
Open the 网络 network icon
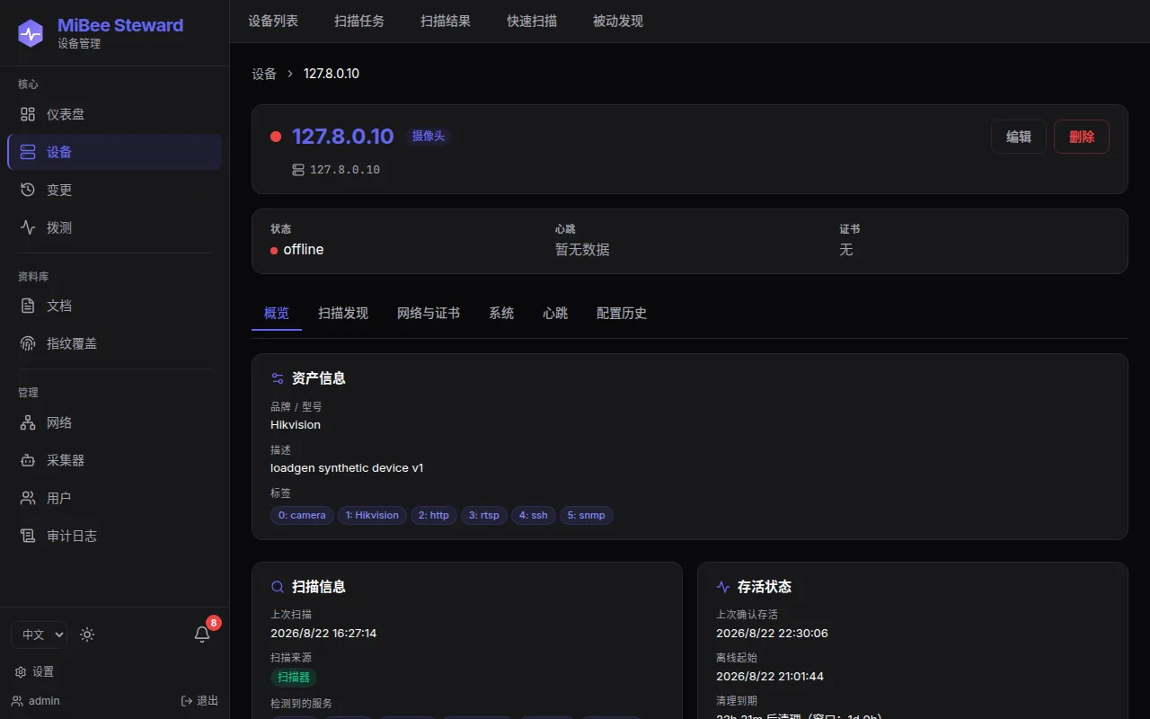[x=28, y=422]
